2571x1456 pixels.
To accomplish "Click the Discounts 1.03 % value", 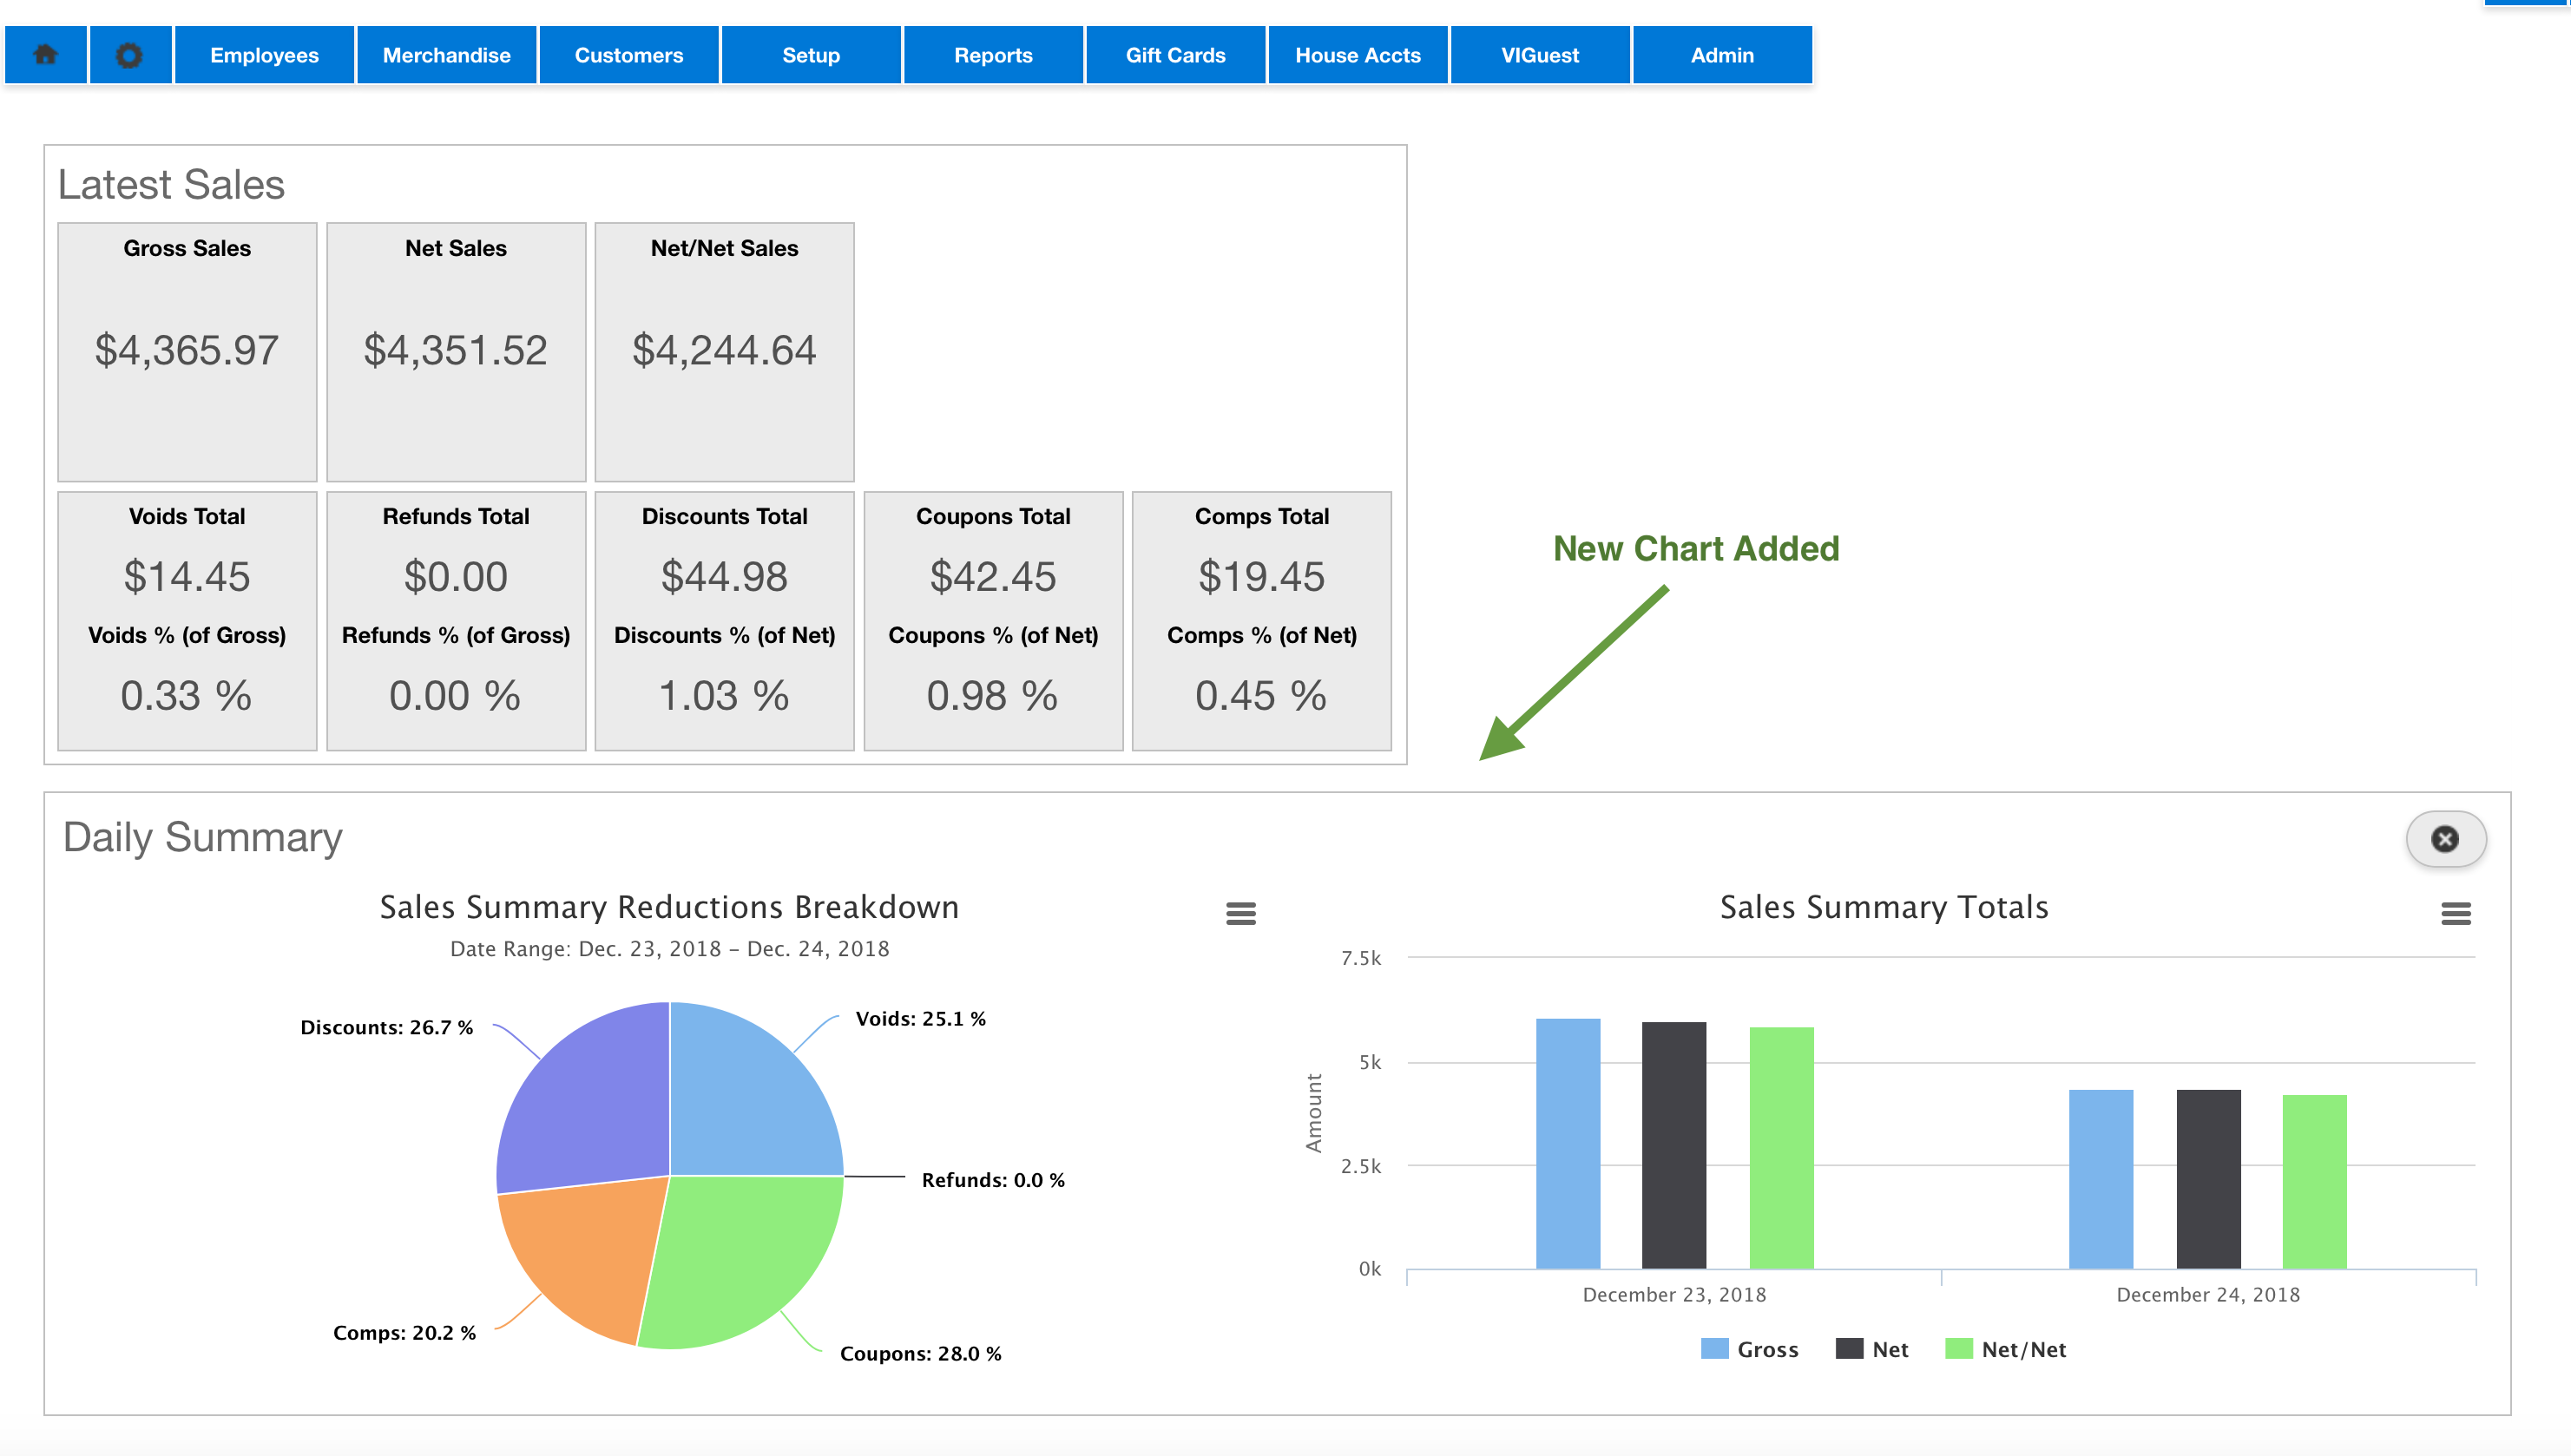I will click(725, 696).
